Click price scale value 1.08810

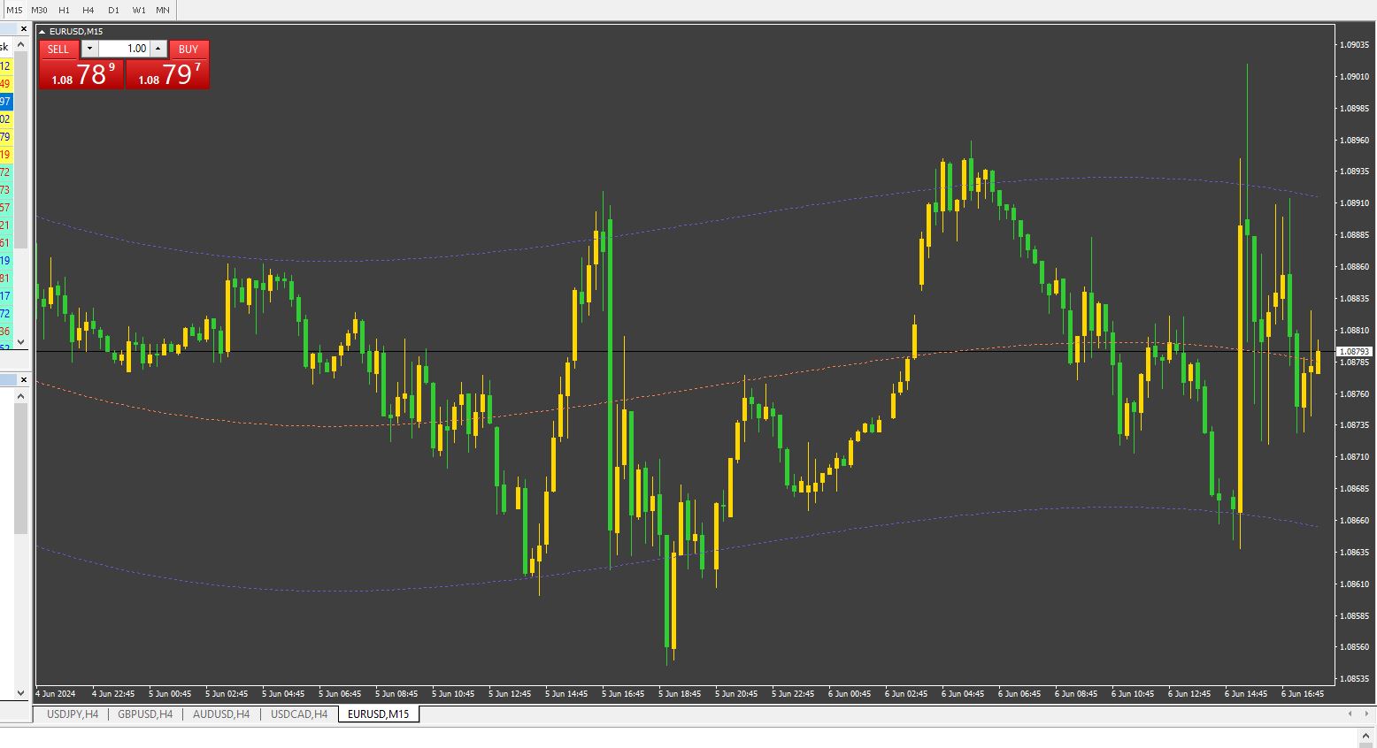coord(1354,331)
